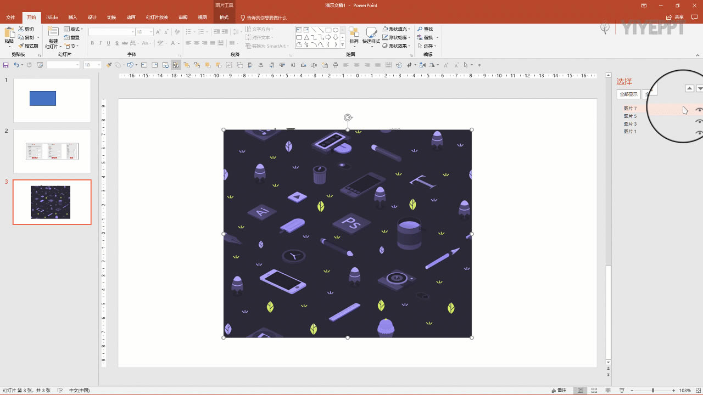Toggle text Shadow formatting
The width and height of the screenshot is (703, 395).
point(117,43)
